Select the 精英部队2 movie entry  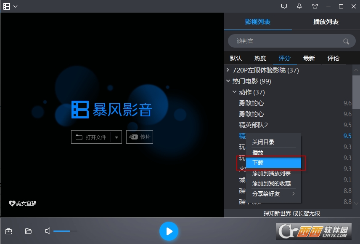pos(253,125)
